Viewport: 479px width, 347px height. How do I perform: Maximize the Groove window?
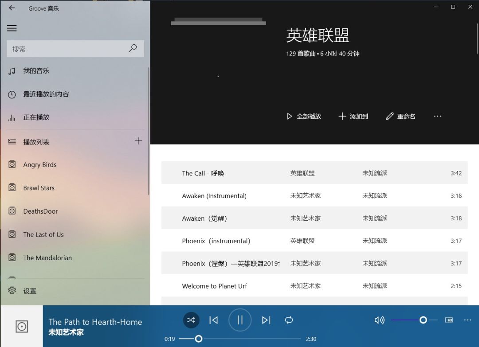[x=453, y=7]
